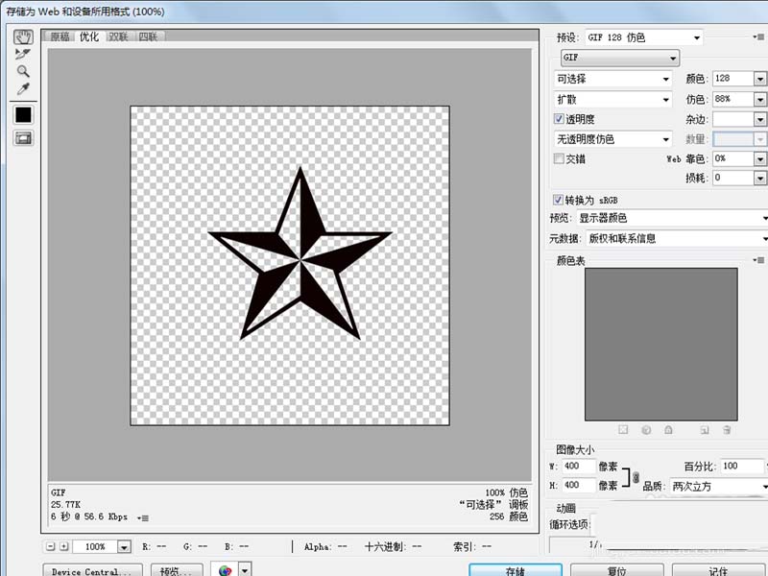Open the 杂边 matte dropdown arrow

click(759, 119)
